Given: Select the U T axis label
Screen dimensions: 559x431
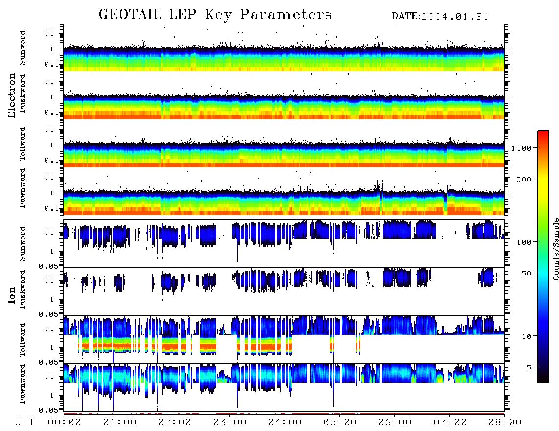Looking at the screenshot, I should [24, 422].
